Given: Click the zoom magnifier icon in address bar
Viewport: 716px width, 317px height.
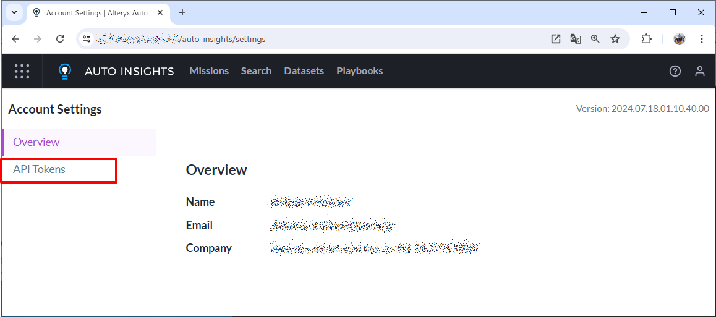Looking at the screenshot, I should [x=595, y=39].
